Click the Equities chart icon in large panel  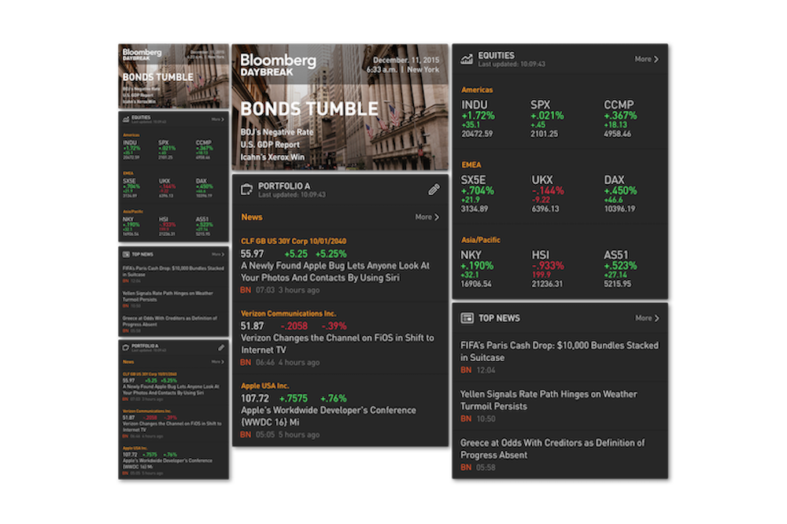(467, 59)
